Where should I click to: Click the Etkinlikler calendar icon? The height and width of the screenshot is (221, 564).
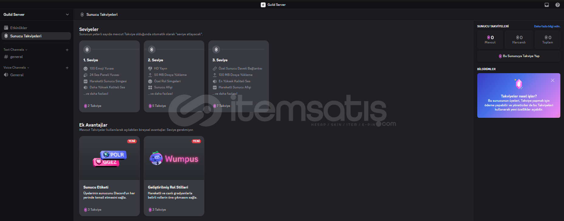(6, 28)
